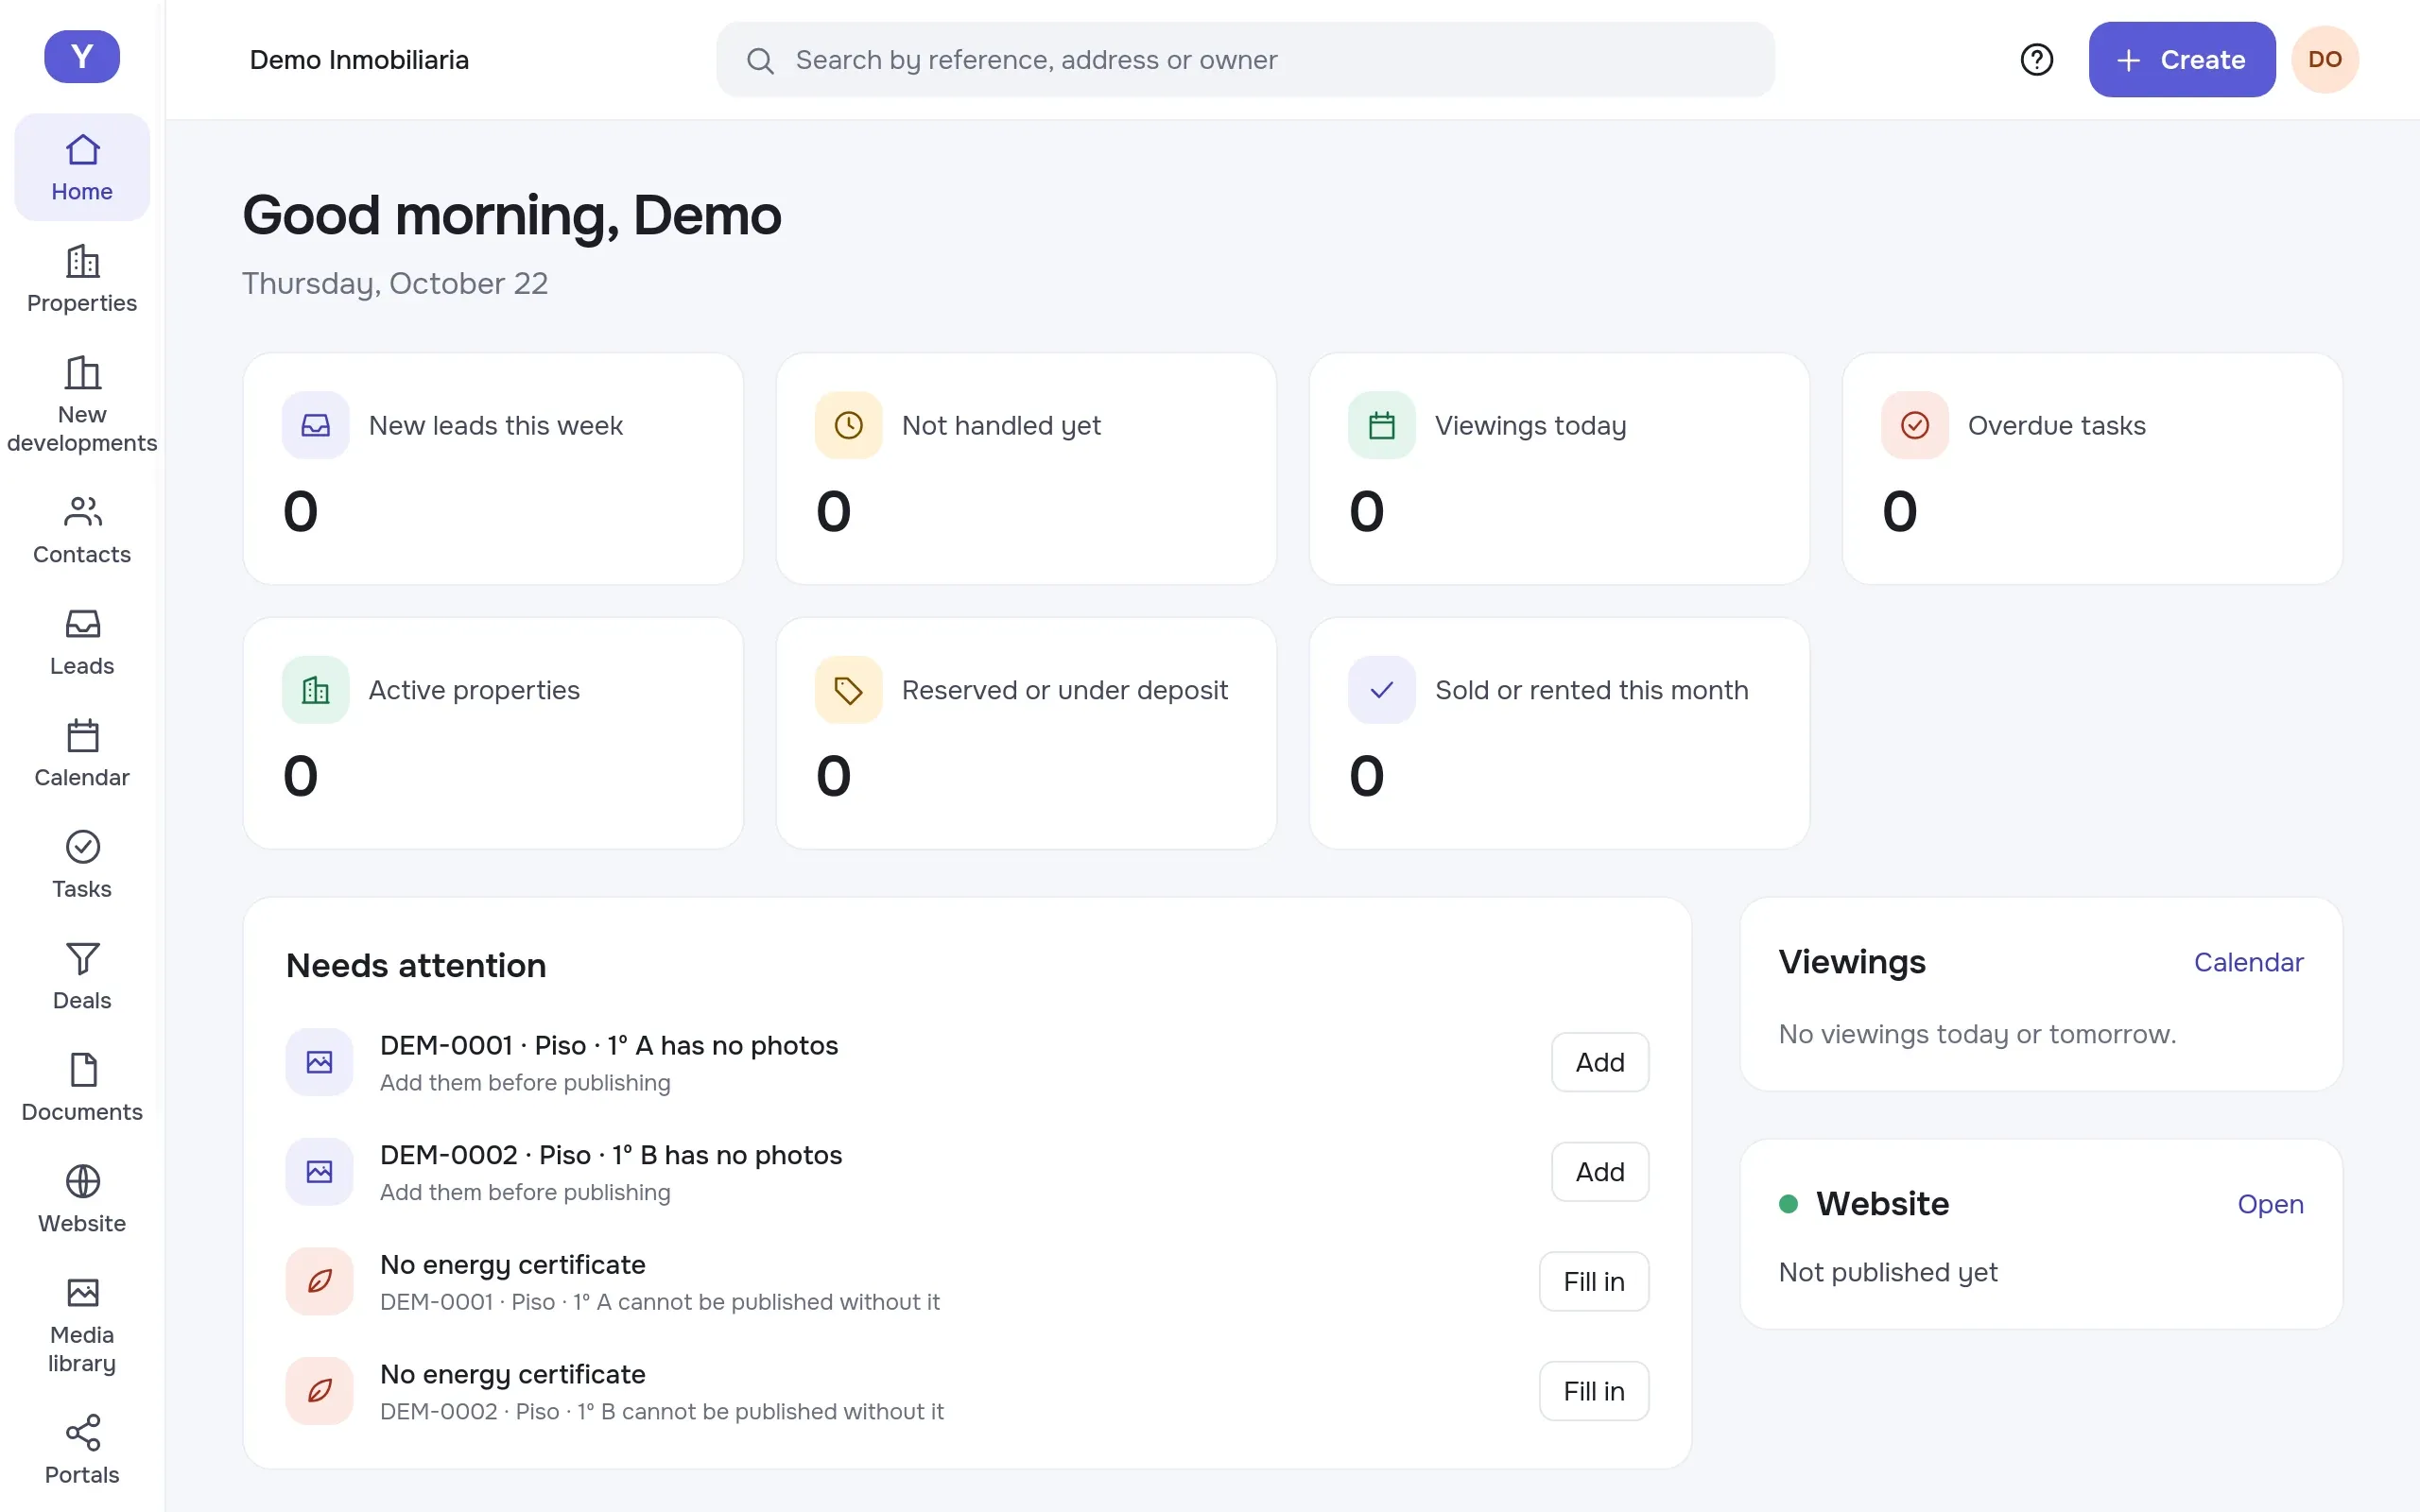Open Media library in the sidebar
The image size is (2420, 1512).
point(82,1325)
